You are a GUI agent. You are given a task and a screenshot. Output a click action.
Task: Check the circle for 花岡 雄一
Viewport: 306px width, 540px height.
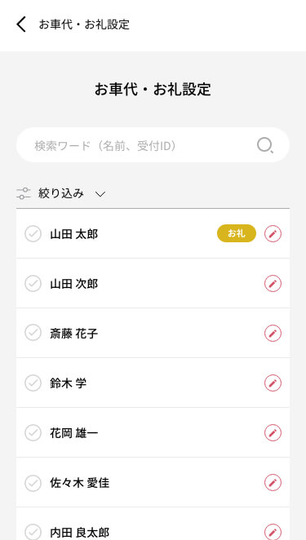[x=33, y=432]
